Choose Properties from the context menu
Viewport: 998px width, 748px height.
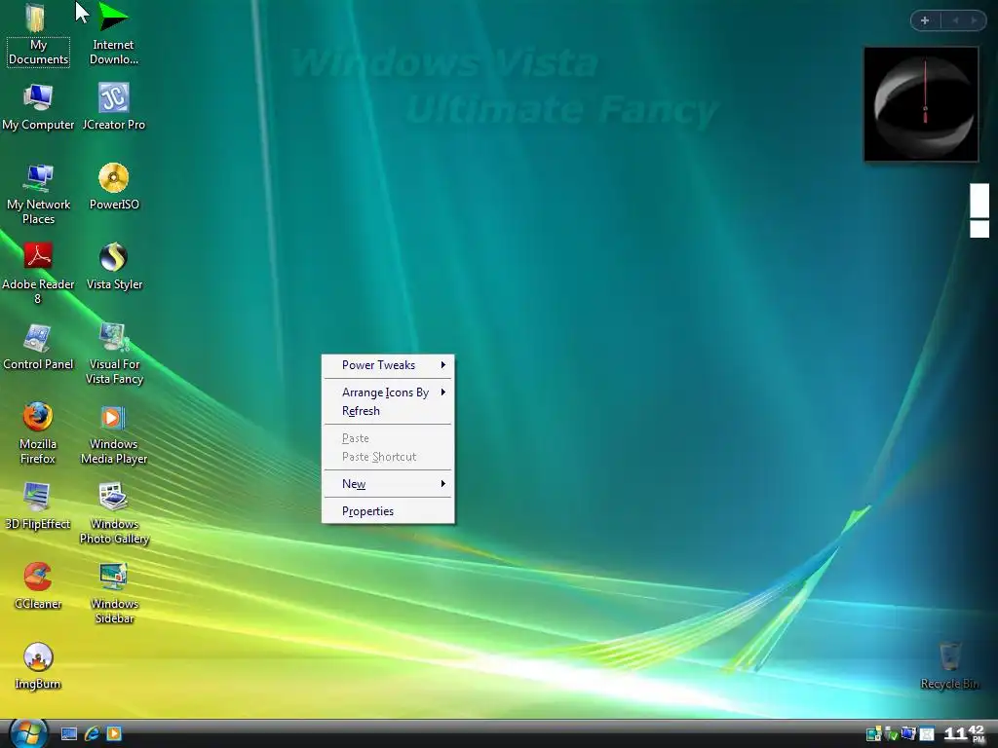click(x=388, y=511)
